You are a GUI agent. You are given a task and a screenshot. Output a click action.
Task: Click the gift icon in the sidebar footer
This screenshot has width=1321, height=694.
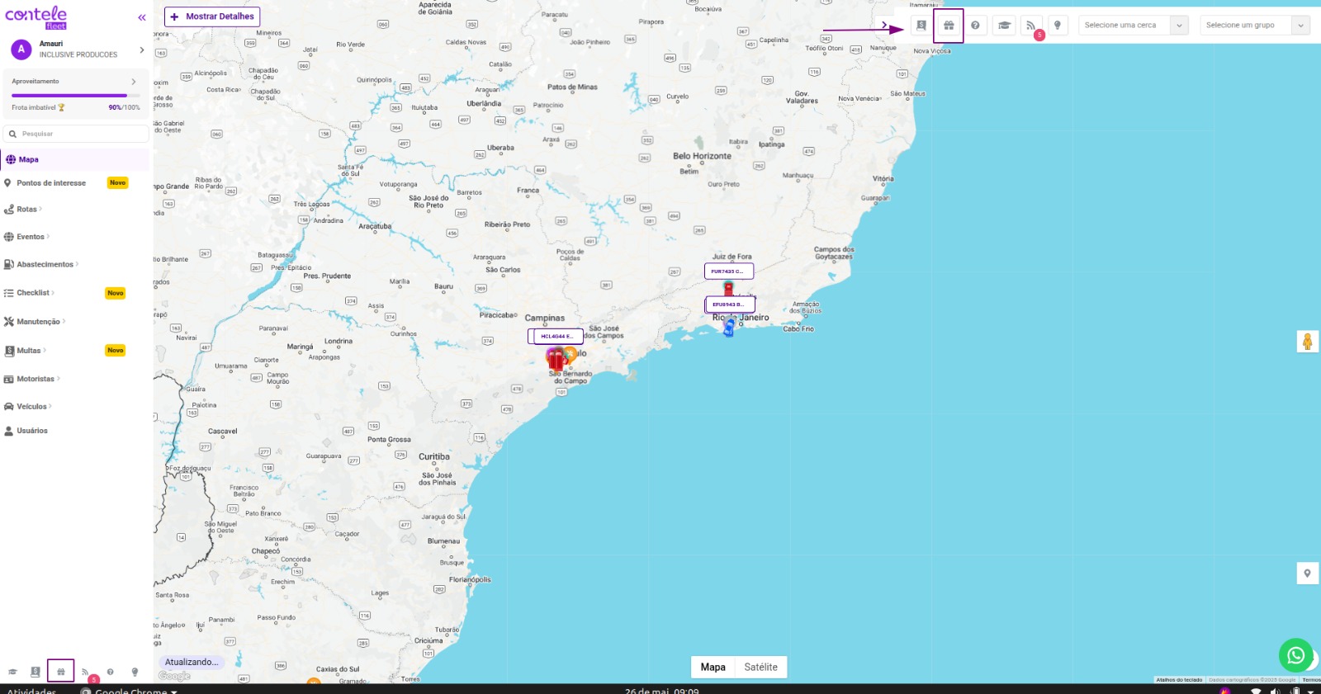pos(61,672)
